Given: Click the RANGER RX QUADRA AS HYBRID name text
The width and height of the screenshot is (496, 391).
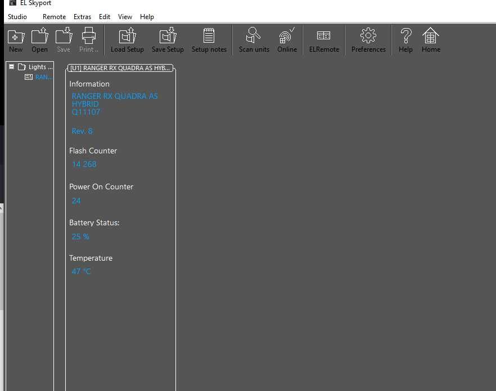Looking at the screenshot, I should (115, 100).
